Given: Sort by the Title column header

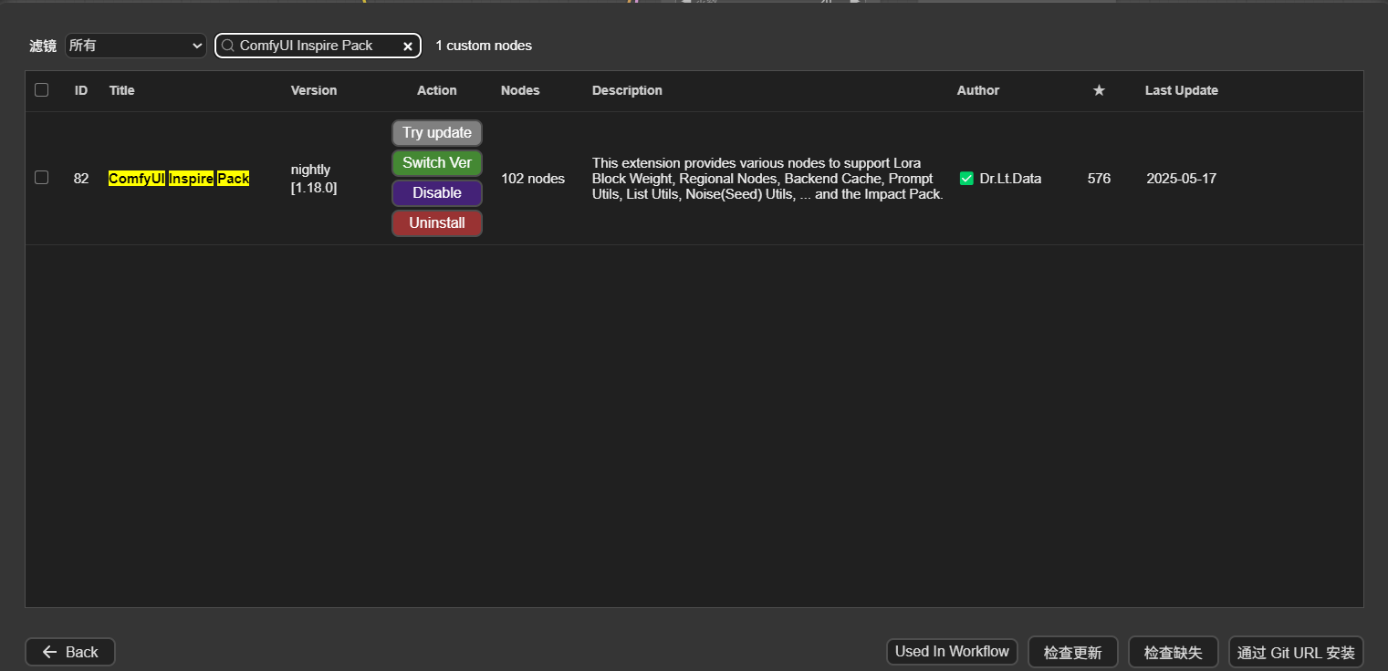Looking at the screenshot, I should [x=121, y=90].
